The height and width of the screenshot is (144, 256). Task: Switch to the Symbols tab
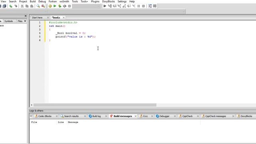point(8,21)
